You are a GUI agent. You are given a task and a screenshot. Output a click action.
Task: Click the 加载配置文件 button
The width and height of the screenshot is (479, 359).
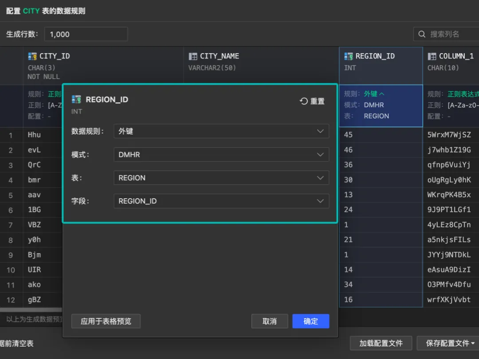tap(381, 343)
